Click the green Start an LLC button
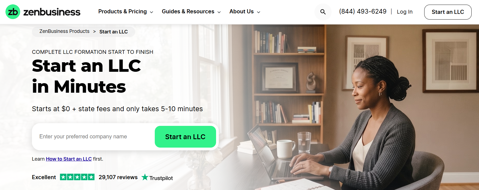479x190 pixels. (185, 137)
